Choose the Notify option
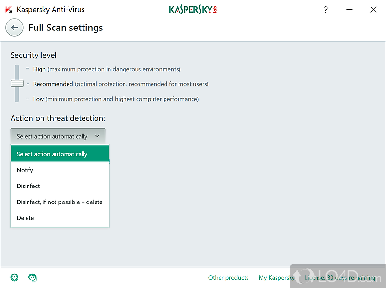The height and width of the screenshot is (288, 386). (x=59, y=170)
